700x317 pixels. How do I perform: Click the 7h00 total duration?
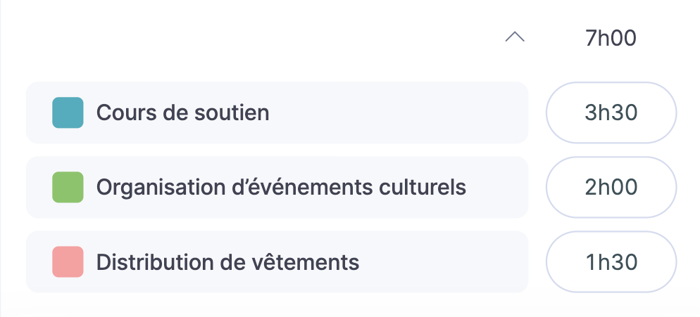(x=611, y=38)
